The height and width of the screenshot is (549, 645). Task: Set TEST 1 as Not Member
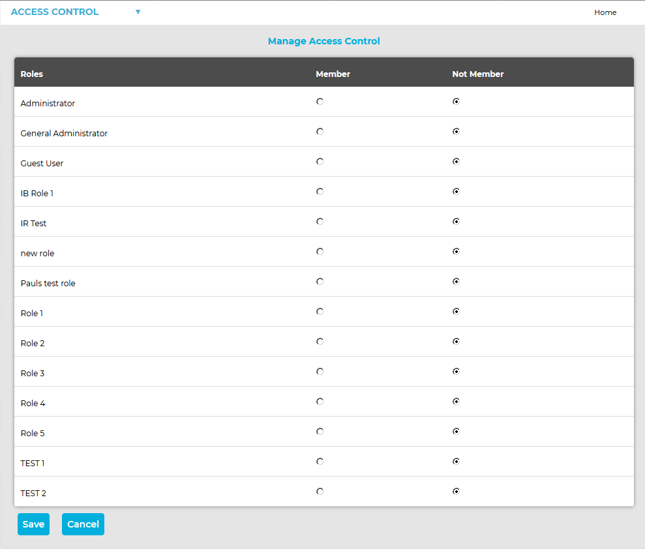point(456,462)
